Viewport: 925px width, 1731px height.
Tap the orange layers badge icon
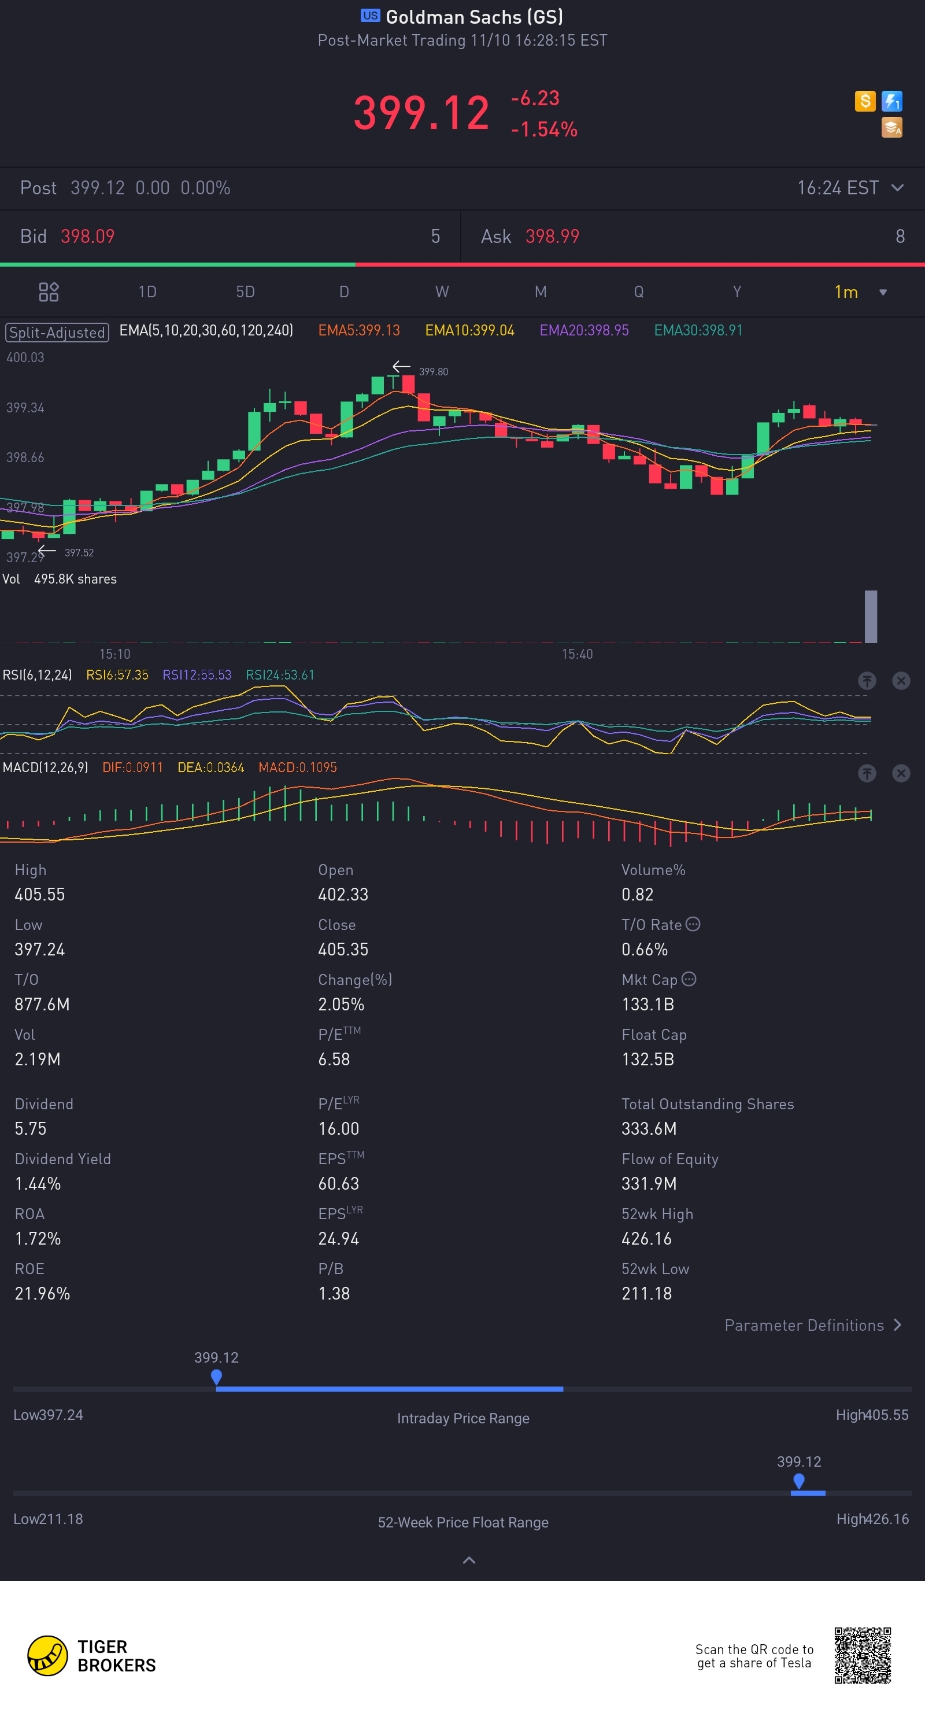(891, 127)
